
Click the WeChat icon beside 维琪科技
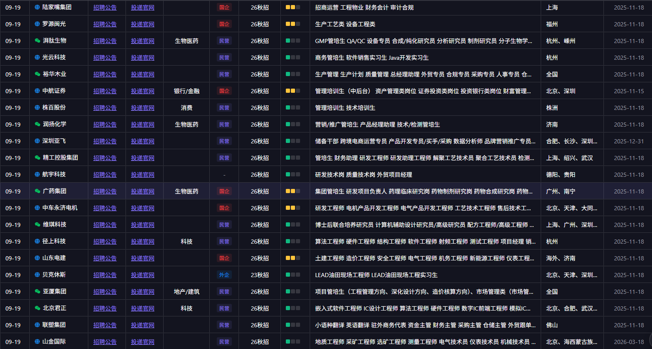click(x=38, y=224)
